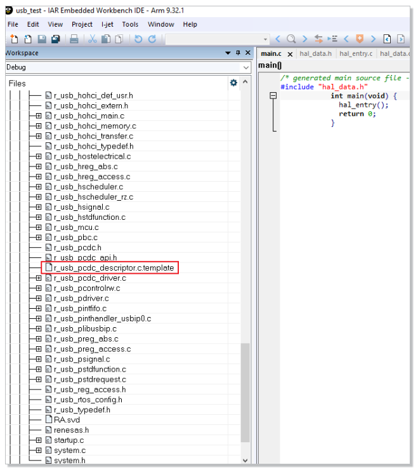Toggle bookmark with the orange shield icon

[x=360, y=39]
